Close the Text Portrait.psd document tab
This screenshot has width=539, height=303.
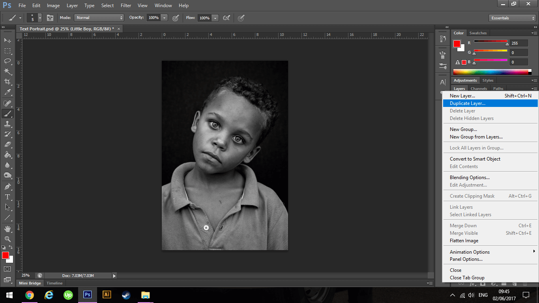(118, 28)
